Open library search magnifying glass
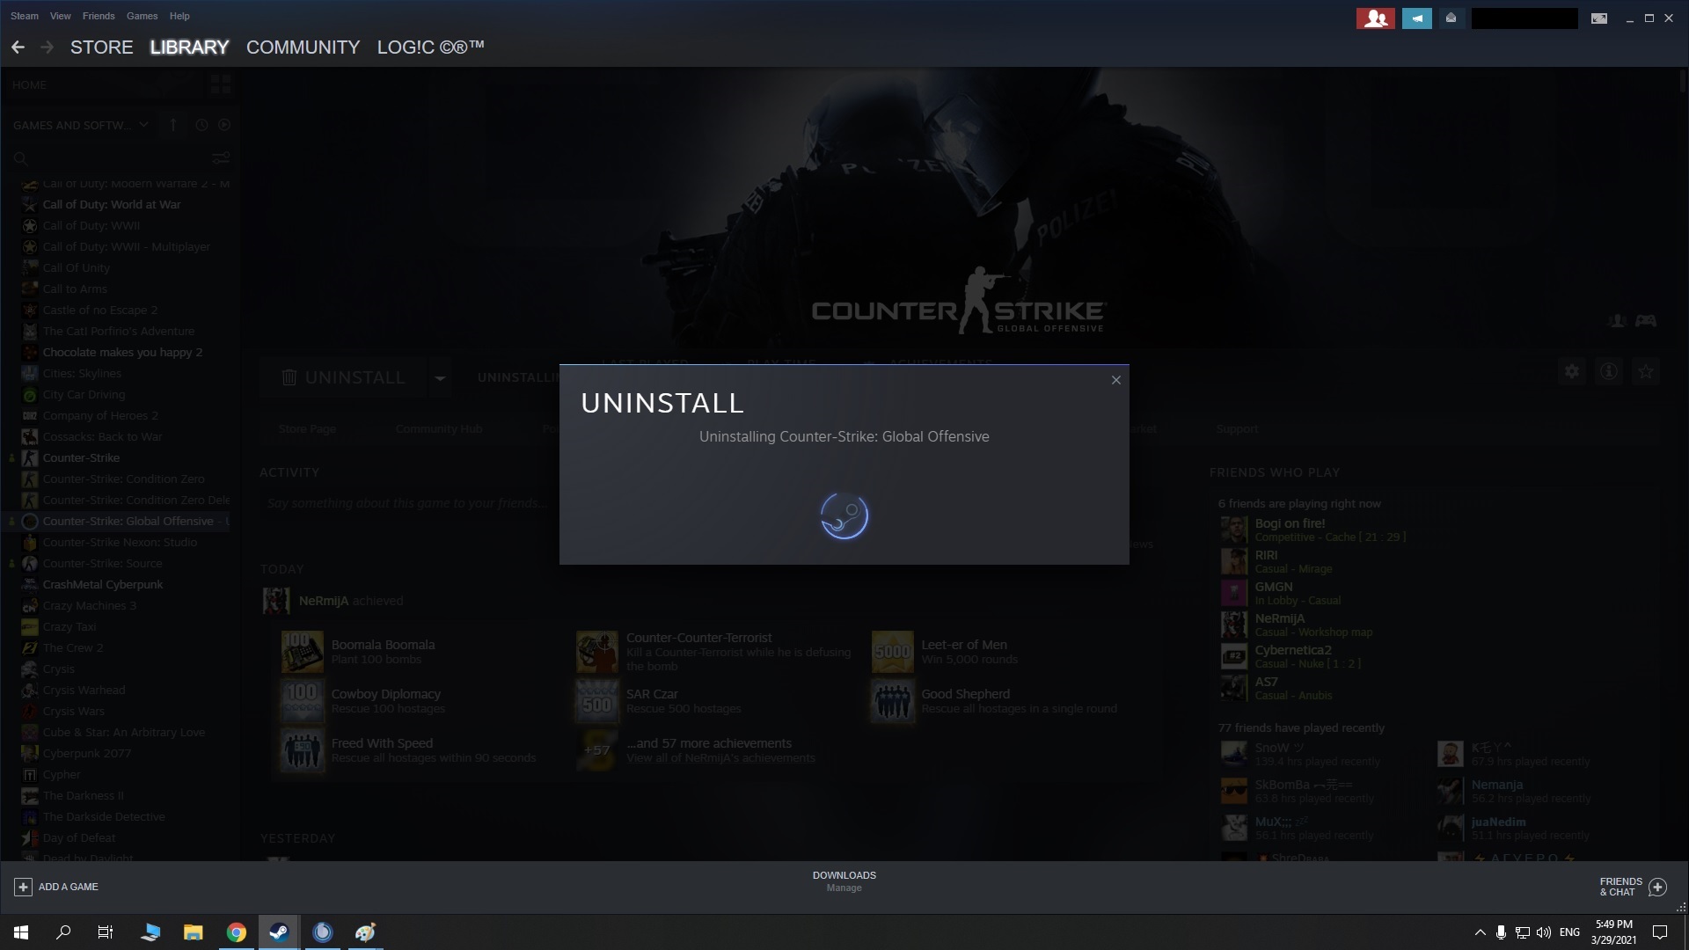Screen dimensions: 1689x950 tap(21, 159)
